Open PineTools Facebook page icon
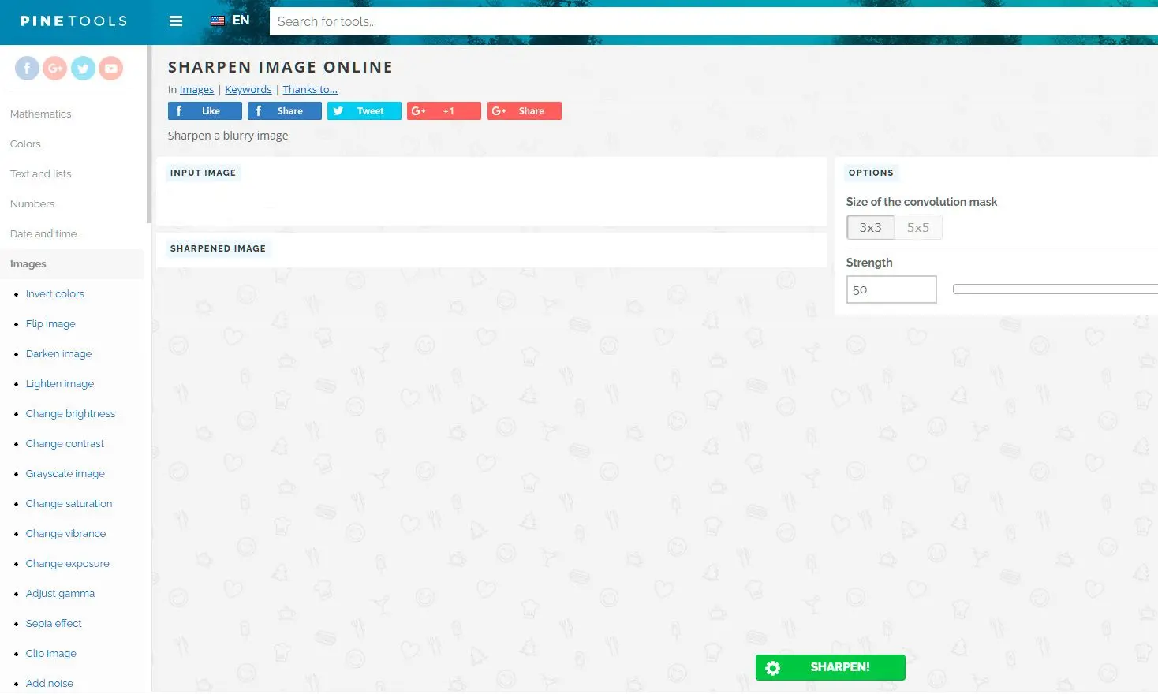 (x=27, y=69)
